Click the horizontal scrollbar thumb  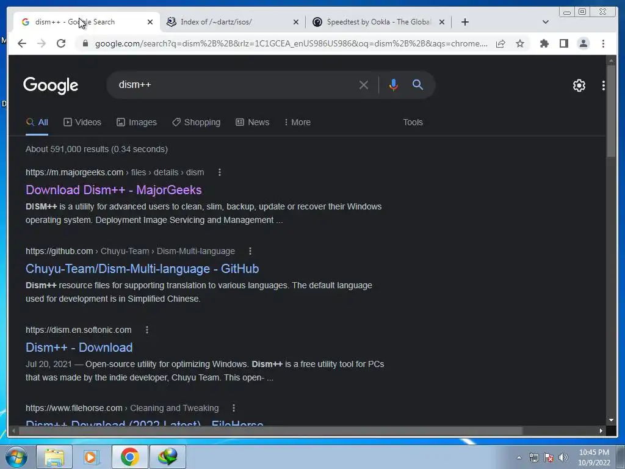pos(270,431)
